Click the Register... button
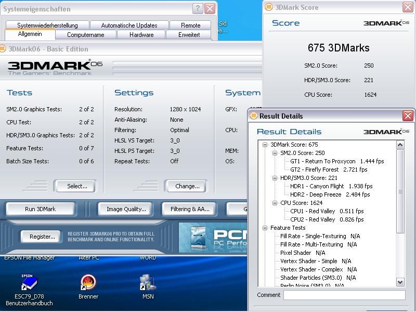Viewport: 416px width, 312px height. point(42,237)
